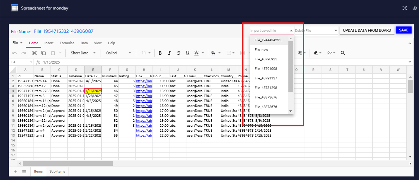419x180 pixels.
Task: Select File_43790925 from the import list
Action: coord(269,59)
